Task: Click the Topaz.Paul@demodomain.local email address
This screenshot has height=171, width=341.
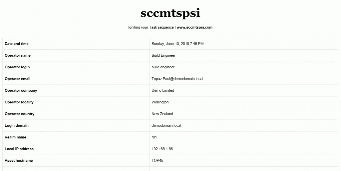Action: (x=177, y=79)
